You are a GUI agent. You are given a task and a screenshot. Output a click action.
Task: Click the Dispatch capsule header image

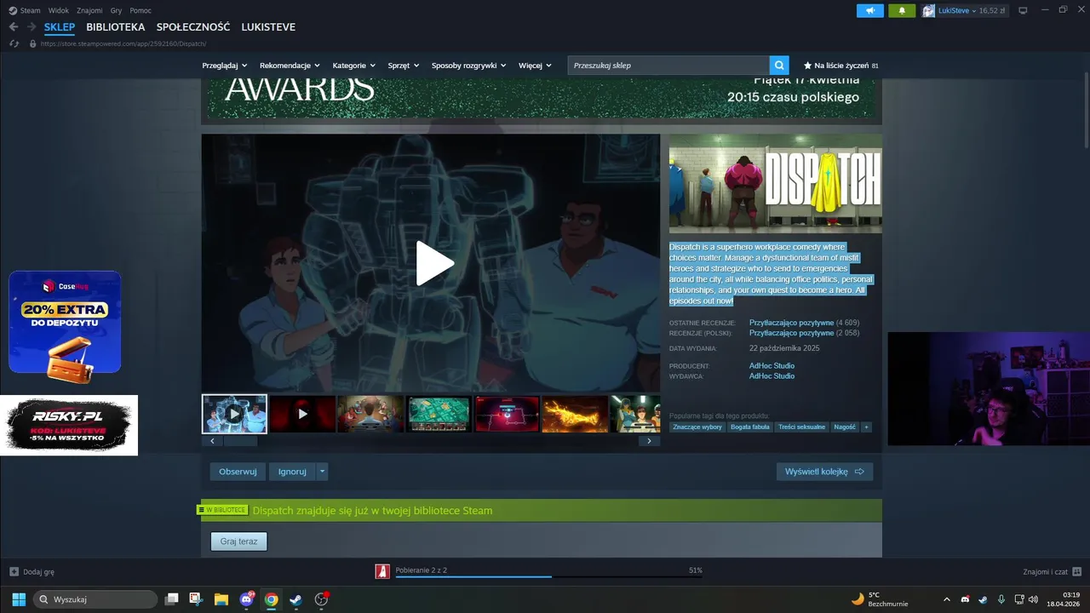(x=775, y=183)
